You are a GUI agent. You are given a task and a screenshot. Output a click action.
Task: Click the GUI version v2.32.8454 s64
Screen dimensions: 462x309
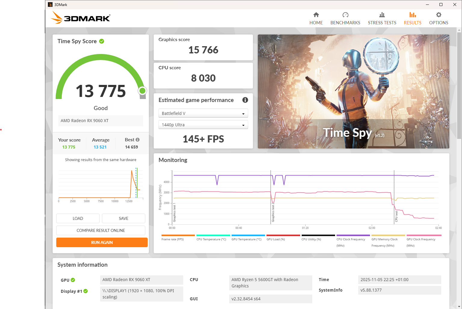pos(270,299)
